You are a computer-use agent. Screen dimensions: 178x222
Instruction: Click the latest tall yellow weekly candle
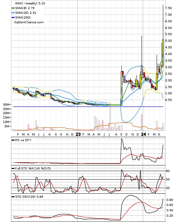163,53
